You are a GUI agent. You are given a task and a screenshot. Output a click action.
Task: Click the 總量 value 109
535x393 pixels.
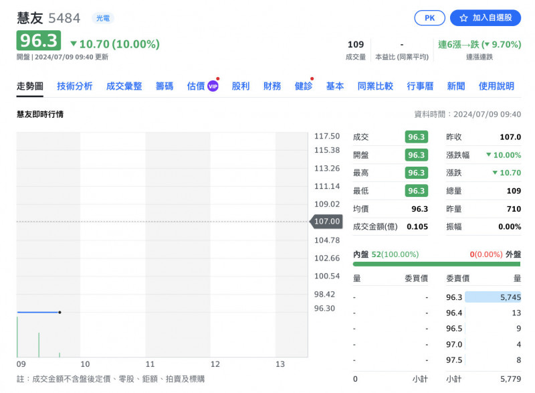click(x=514, y=191)
